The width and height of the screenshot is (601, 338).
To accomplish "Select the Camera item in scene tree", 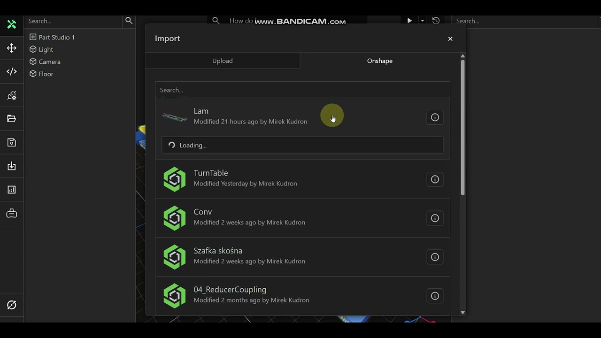I will [49, 61].
